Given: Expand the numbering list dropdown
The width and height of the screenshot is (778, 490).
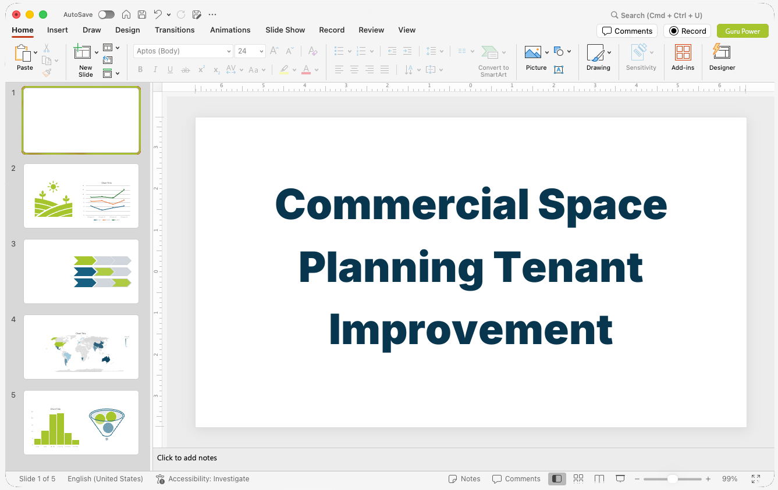Looking at the screenshot, I should pyautogui.click(x=372, y=51).
